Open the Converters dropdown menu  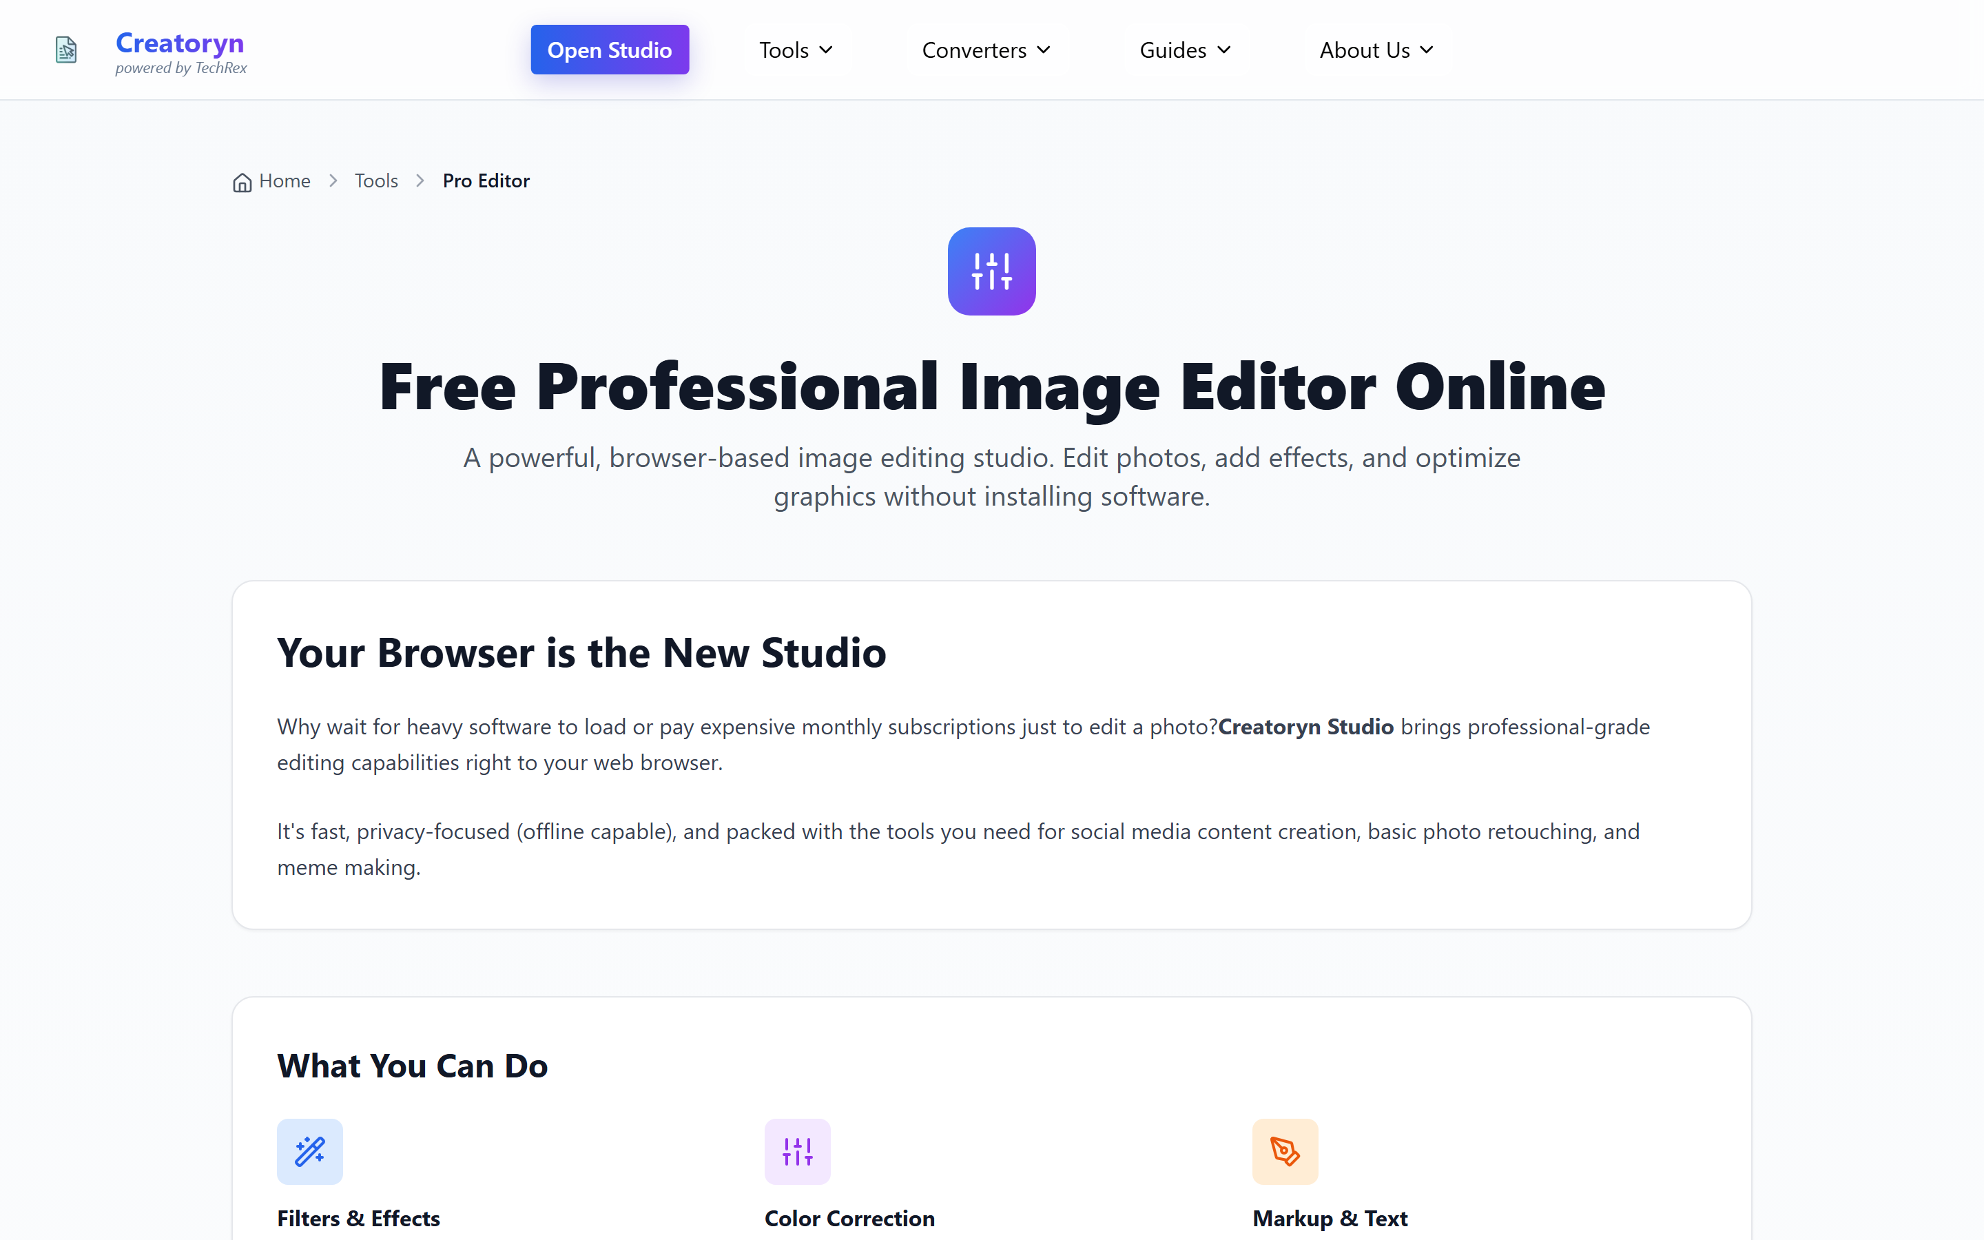click(1044, 50)
